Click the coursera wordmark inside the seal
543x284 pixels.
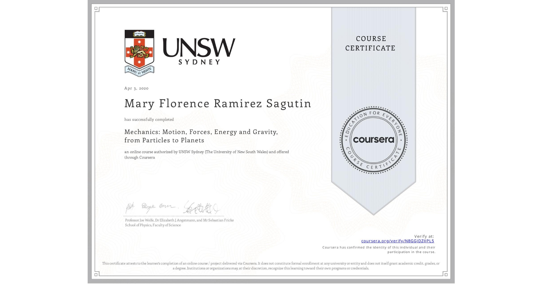(374, 140)
